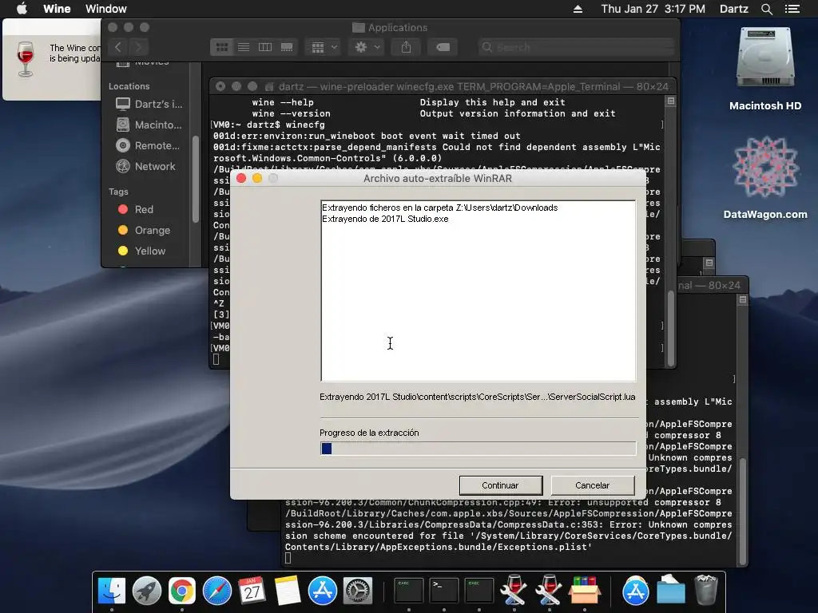Open the Trash in the Dock
The image size is (818, 613).
(706, 591)
